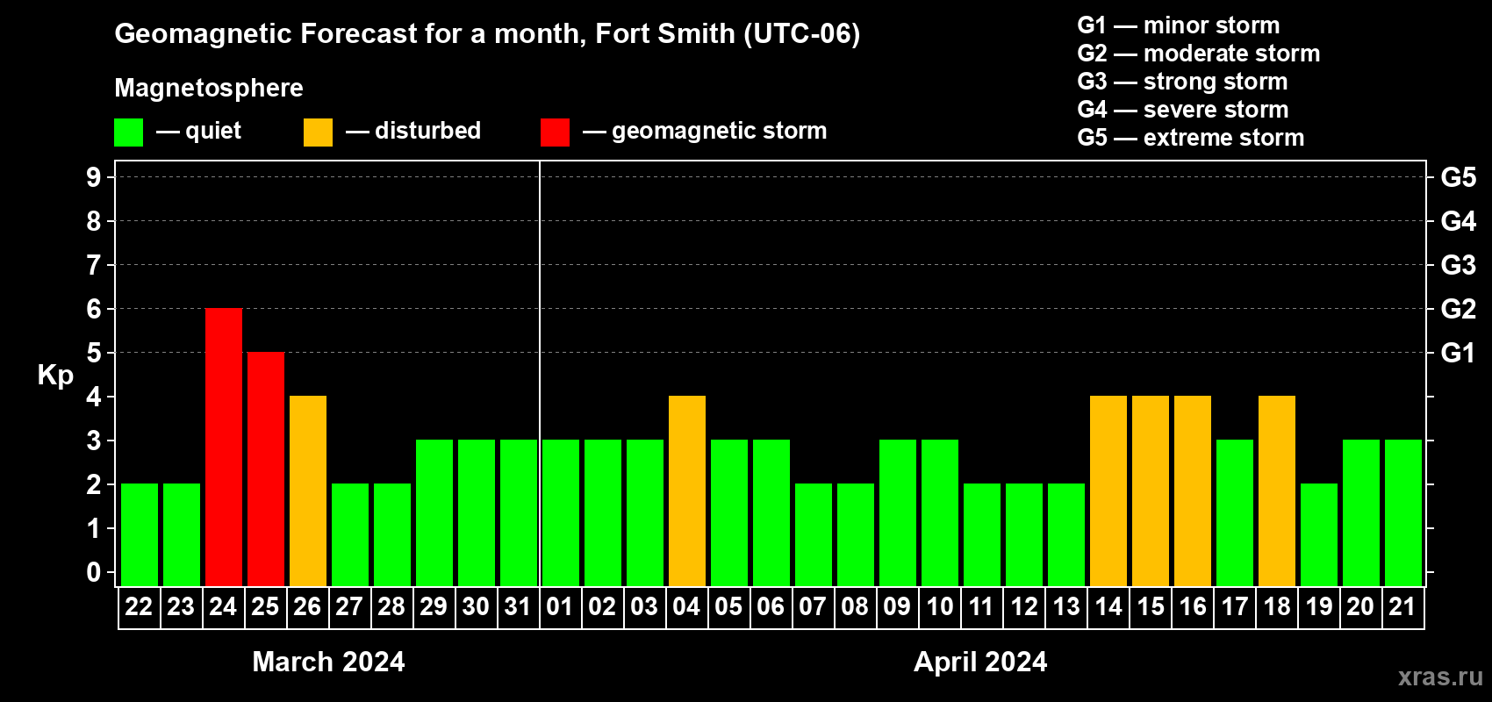1492x702 pixels.
Task: Select the orange bar for March 26
Action: point(308,491)
